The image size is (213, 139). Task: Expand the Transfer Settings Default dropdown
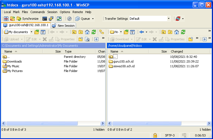(168, 19)
